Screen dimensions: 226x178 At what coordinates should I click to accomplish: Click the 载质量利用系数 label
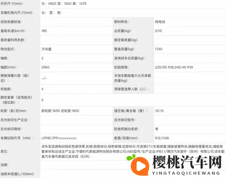click(x=13, y=40)
